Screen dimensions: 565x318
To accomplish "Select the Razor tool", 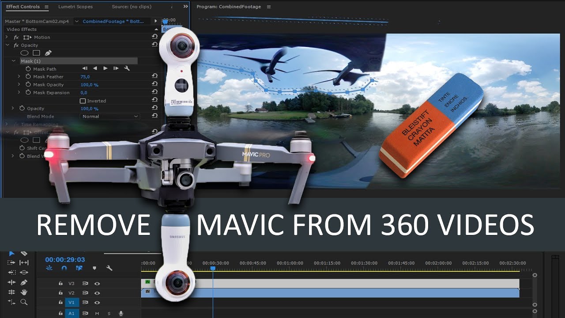I will coord(24,253).
